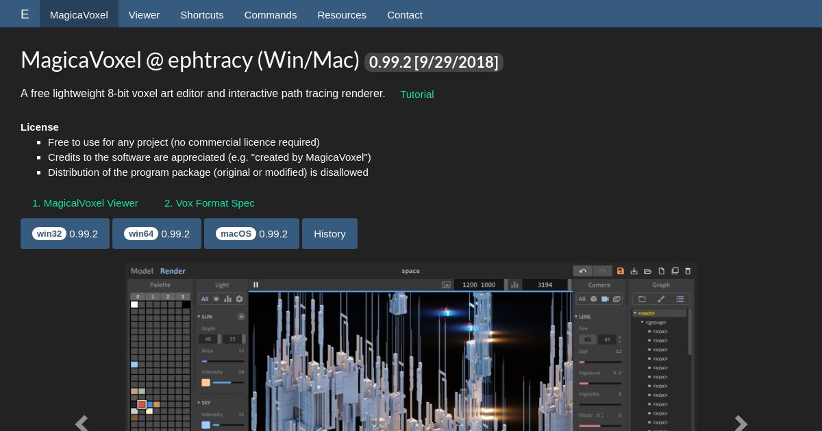Open the Vox Format Spec link
Viewport: 822px width, 431px height.
tap(209, 203)
